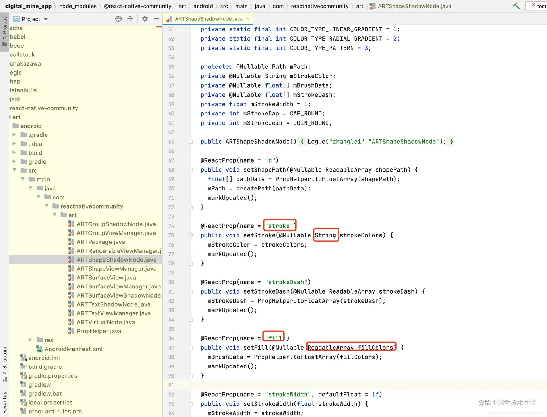Fold setFill method at line 87
Screen dimensions: 547x417
191,348
